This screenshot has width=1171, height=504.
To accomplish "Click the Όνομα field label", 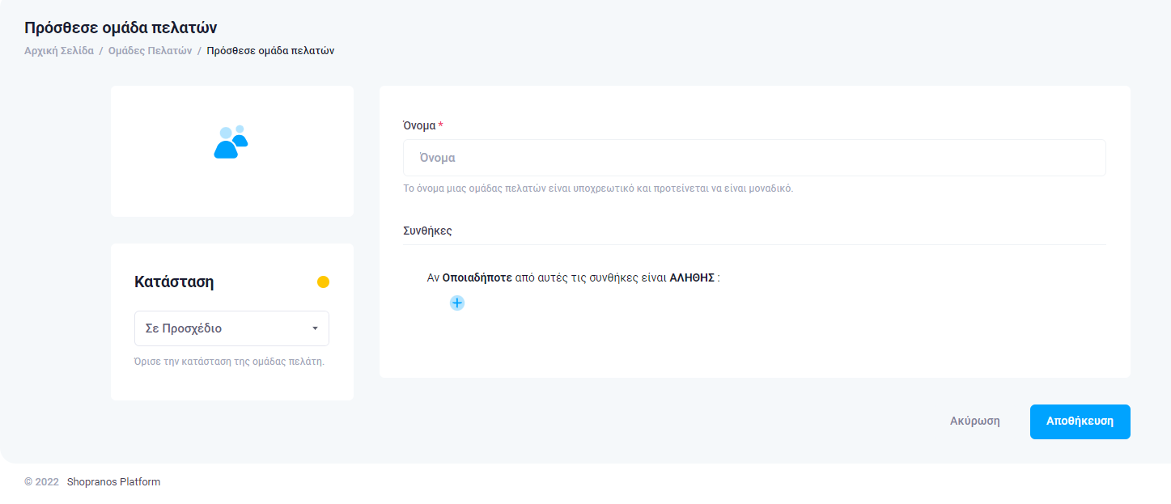I will pos(419,125).
